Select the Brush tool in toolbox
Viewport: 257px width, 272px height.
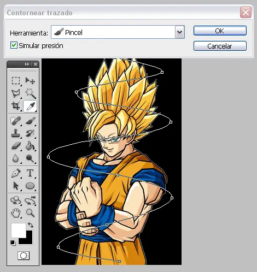pos(31,121)
